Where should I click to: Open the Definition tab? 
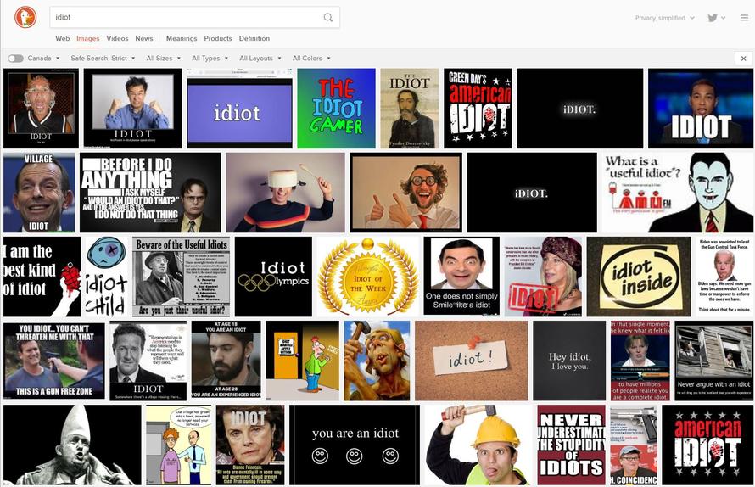[x=254, y=38]
